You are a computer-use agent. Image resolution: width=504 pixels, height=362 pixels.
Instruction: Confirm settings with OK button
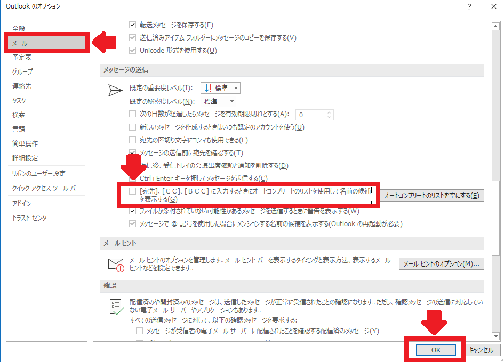click(436, 350)
